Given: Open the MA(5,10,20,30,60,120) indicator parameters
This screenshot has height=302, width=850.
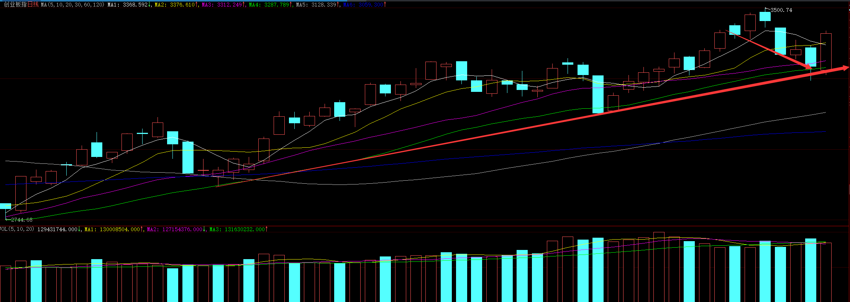Looking at the screenshot, I should pyautogui.click(x=73, y=5).
